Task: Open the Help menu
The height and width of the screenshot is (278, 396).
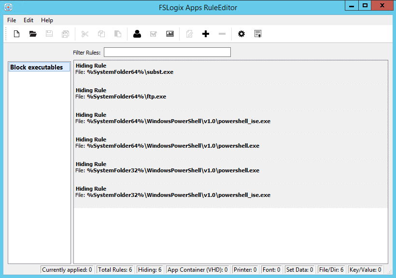Action: tap(47, 20)
